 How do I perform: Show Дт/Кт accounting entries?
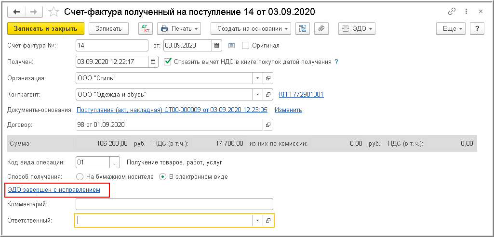pyautogui.click(x=145, y=28)
